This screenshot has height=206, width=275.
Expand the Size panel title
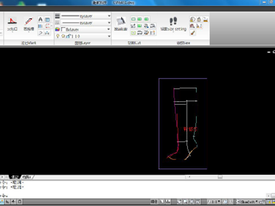(x=183, y=43)
